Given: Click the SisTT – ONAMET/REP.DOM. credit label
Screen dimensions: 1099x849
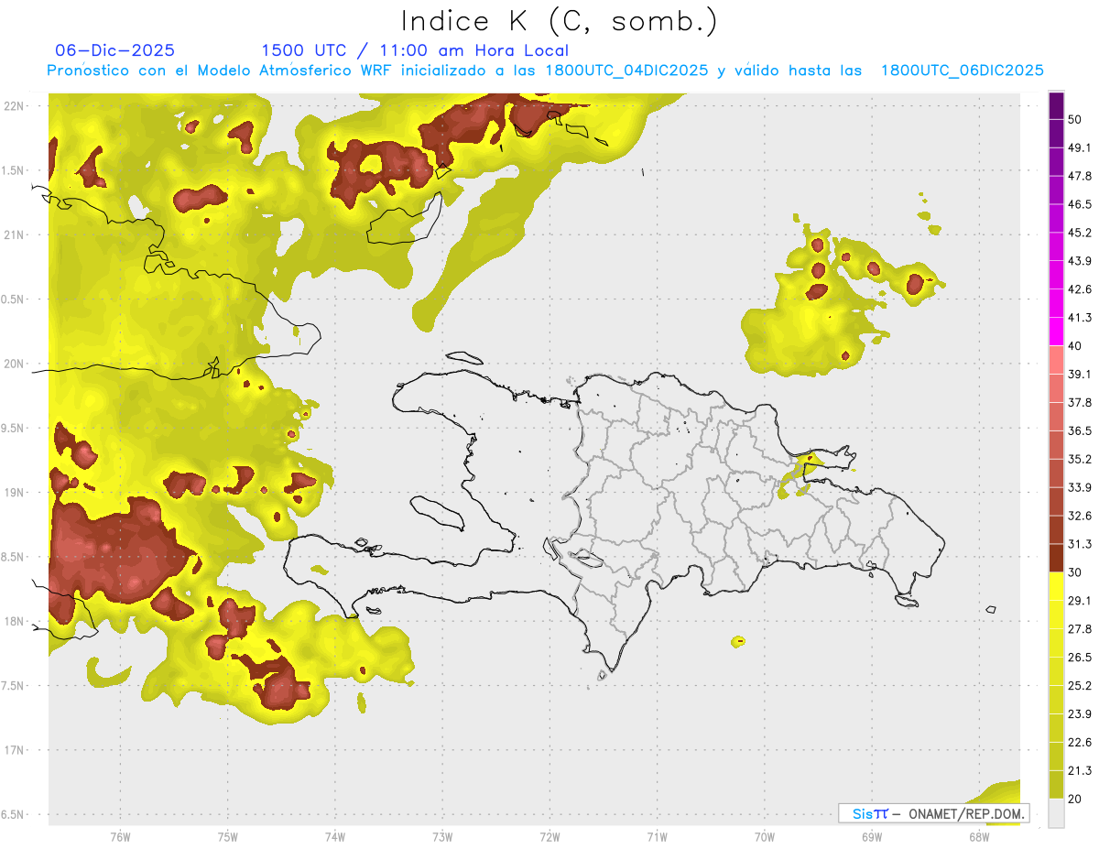Looking at the screenshot, I should point(933,813).
